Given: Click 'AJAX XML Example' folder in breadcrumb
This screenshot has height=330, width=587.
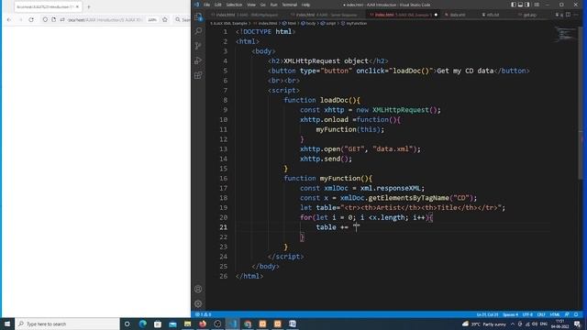Looking at the screenshot, I should pyautogui.click(x=228, y=23).
